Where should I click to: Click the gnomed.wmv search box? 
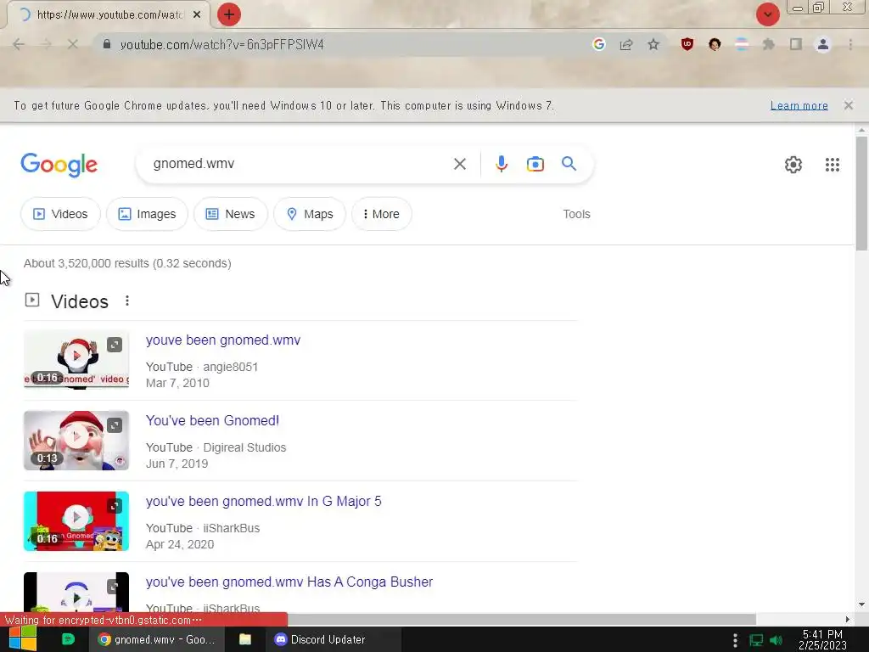coord(300,164)
